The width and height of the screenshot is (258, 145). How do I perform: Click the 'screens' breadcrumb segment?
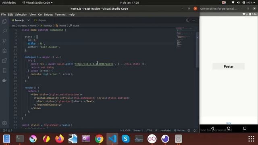23,26
